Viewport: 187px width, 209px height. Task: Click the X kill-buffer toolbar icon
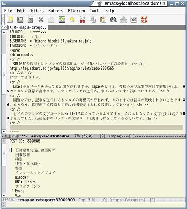[41, 20]
